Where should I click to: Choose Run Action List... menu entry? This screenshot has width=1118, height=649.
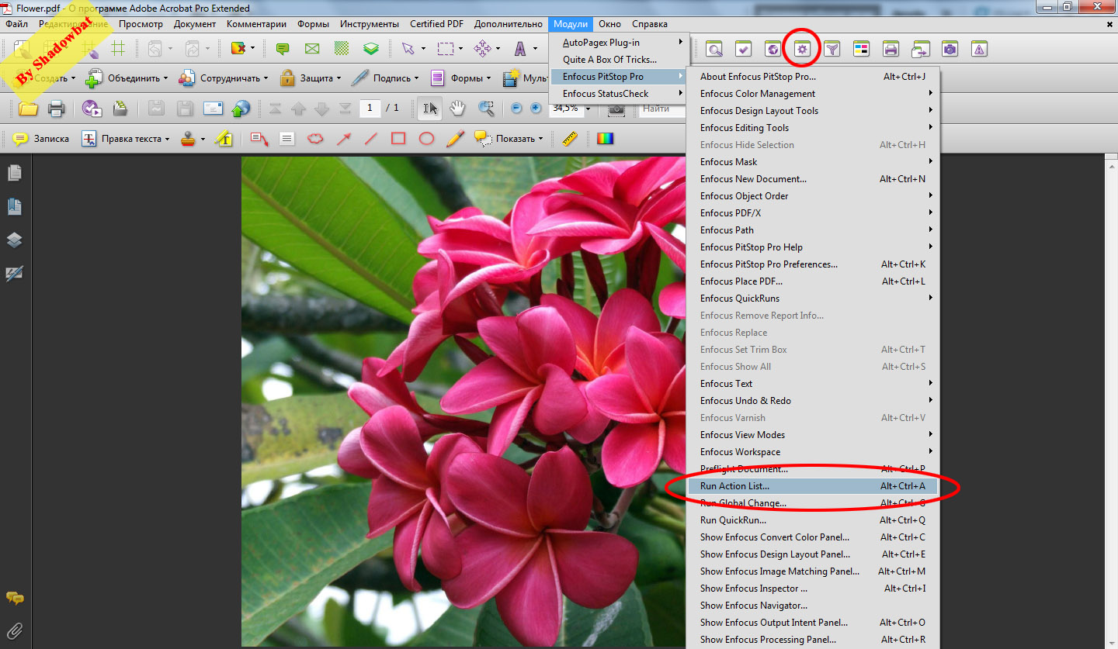click(812, 486)
